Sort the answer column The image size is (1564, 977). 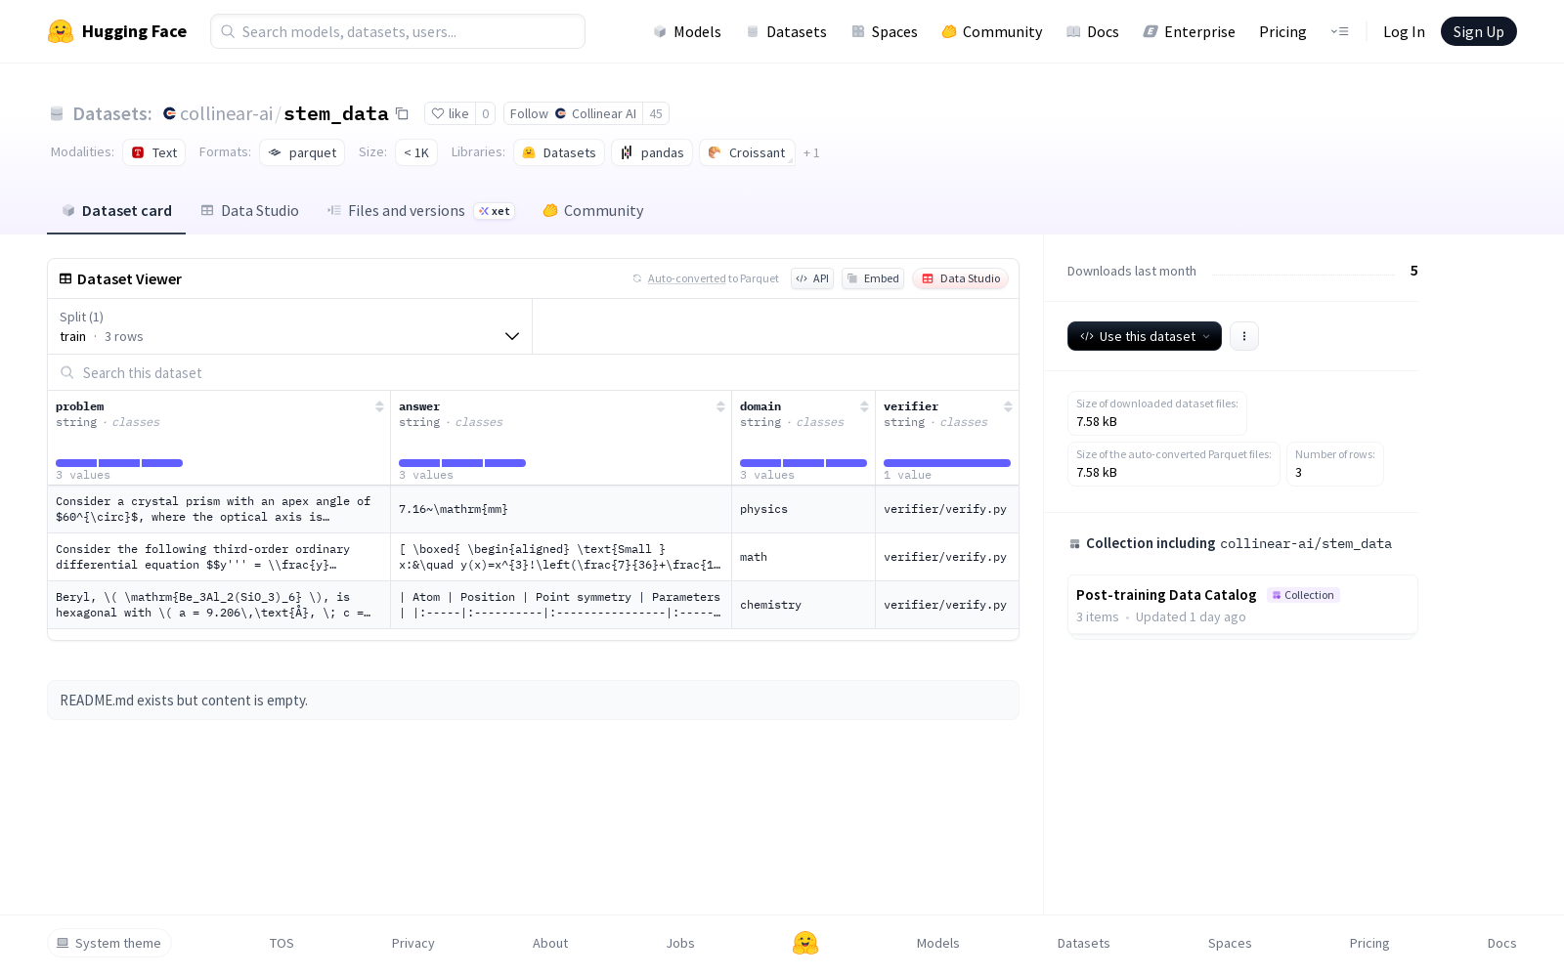pos(720,406)
